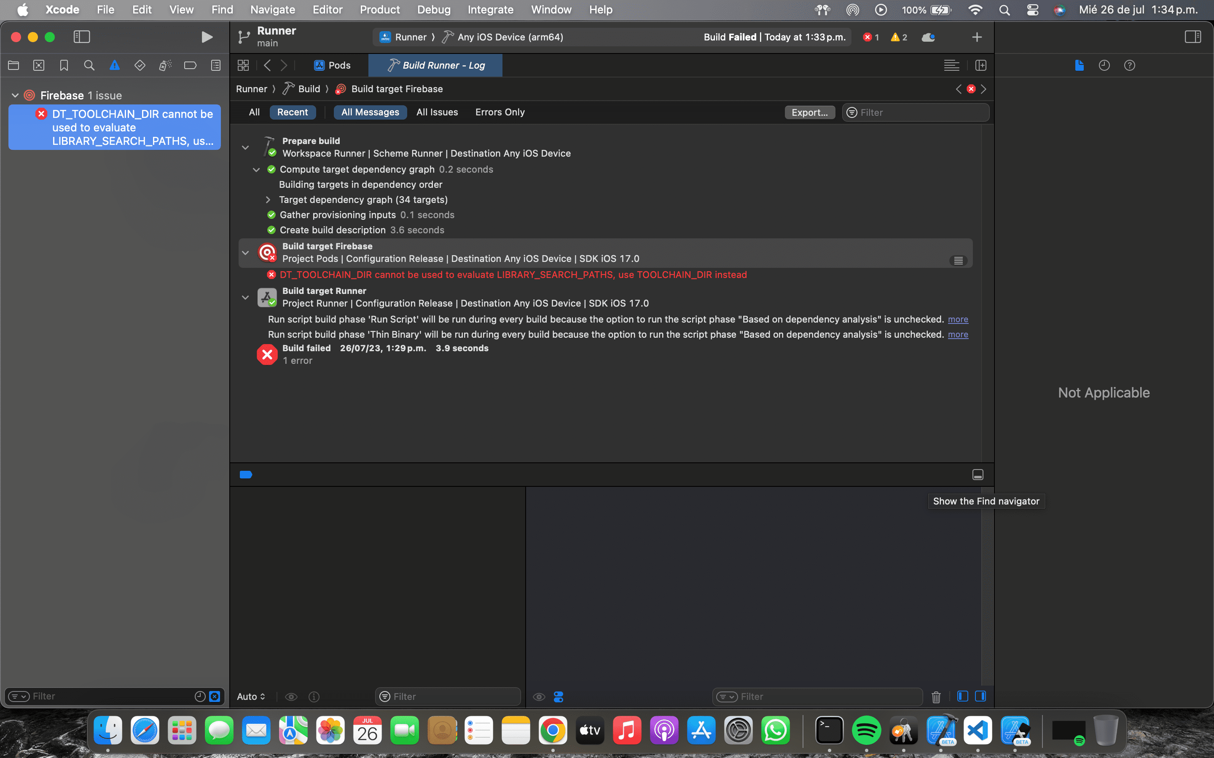Switch to the Pods tab
1214x758 pixels.
click(332, 65)
